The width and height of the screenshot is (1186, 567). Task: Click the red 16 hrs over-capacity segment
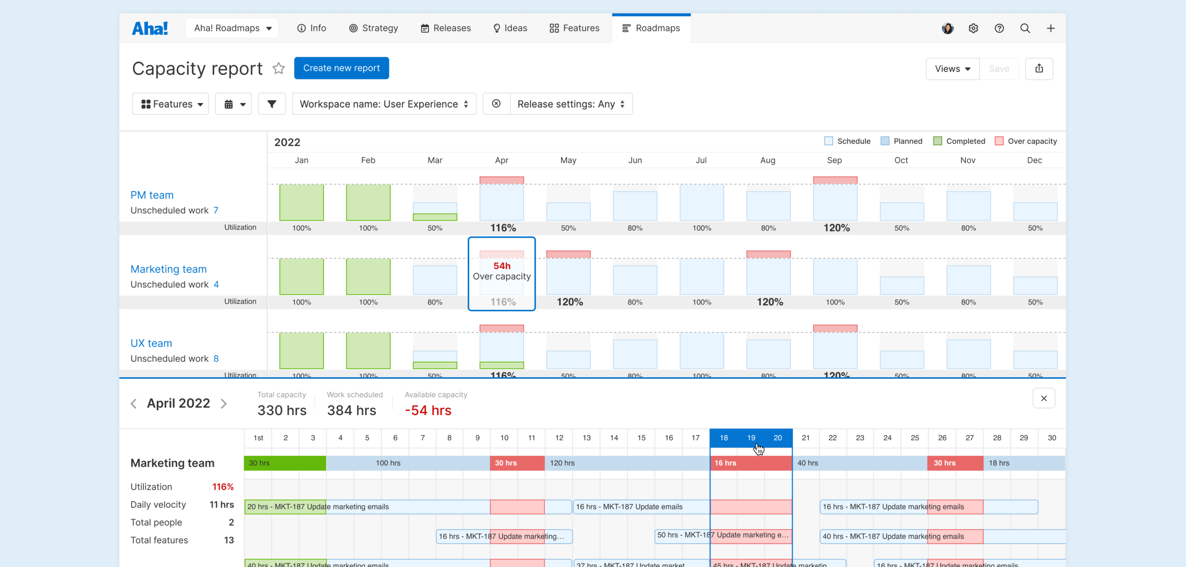coord(751,463)
